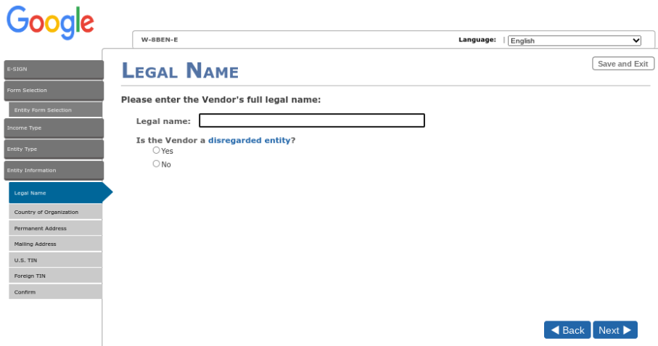Go to Mailing Address step
Screen dimensions: 658x346
point(55,244)
